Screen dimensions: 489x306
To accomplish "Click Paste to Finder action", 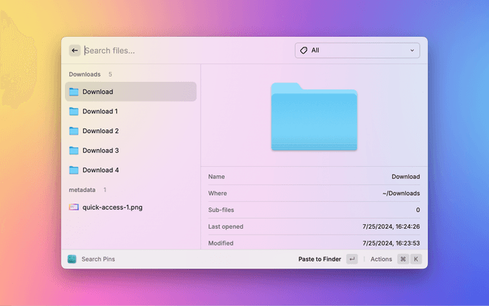I will pos(319,259).
